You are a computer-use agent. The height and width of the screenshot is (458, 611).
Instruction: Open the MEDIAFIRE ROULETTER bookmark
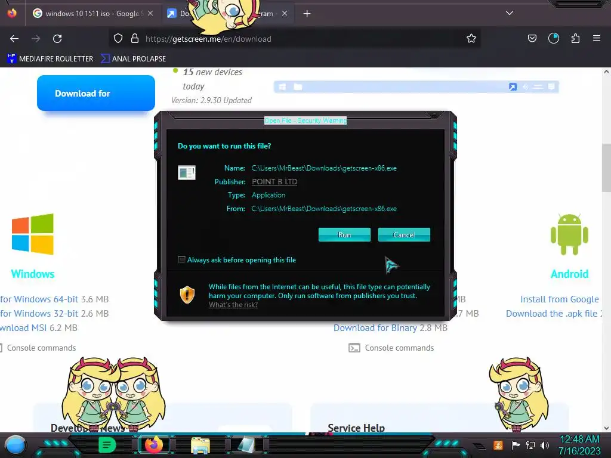pyautogui.click(x=50, y=59)
